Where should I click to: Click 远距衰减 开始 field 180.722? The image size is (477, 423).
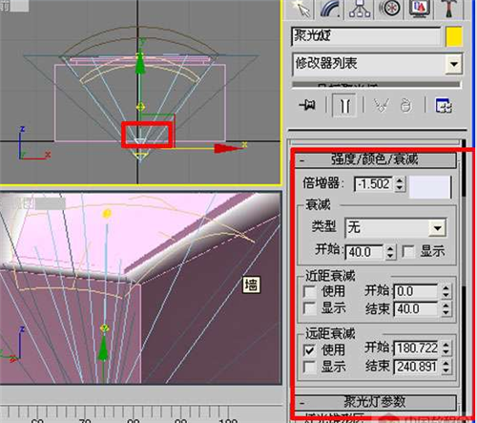pos(416,349)
